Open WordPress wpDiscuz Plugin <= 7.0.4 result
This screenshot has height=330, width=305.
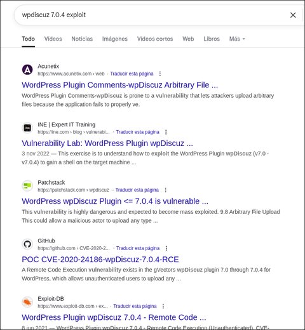(x=115, y=201)
